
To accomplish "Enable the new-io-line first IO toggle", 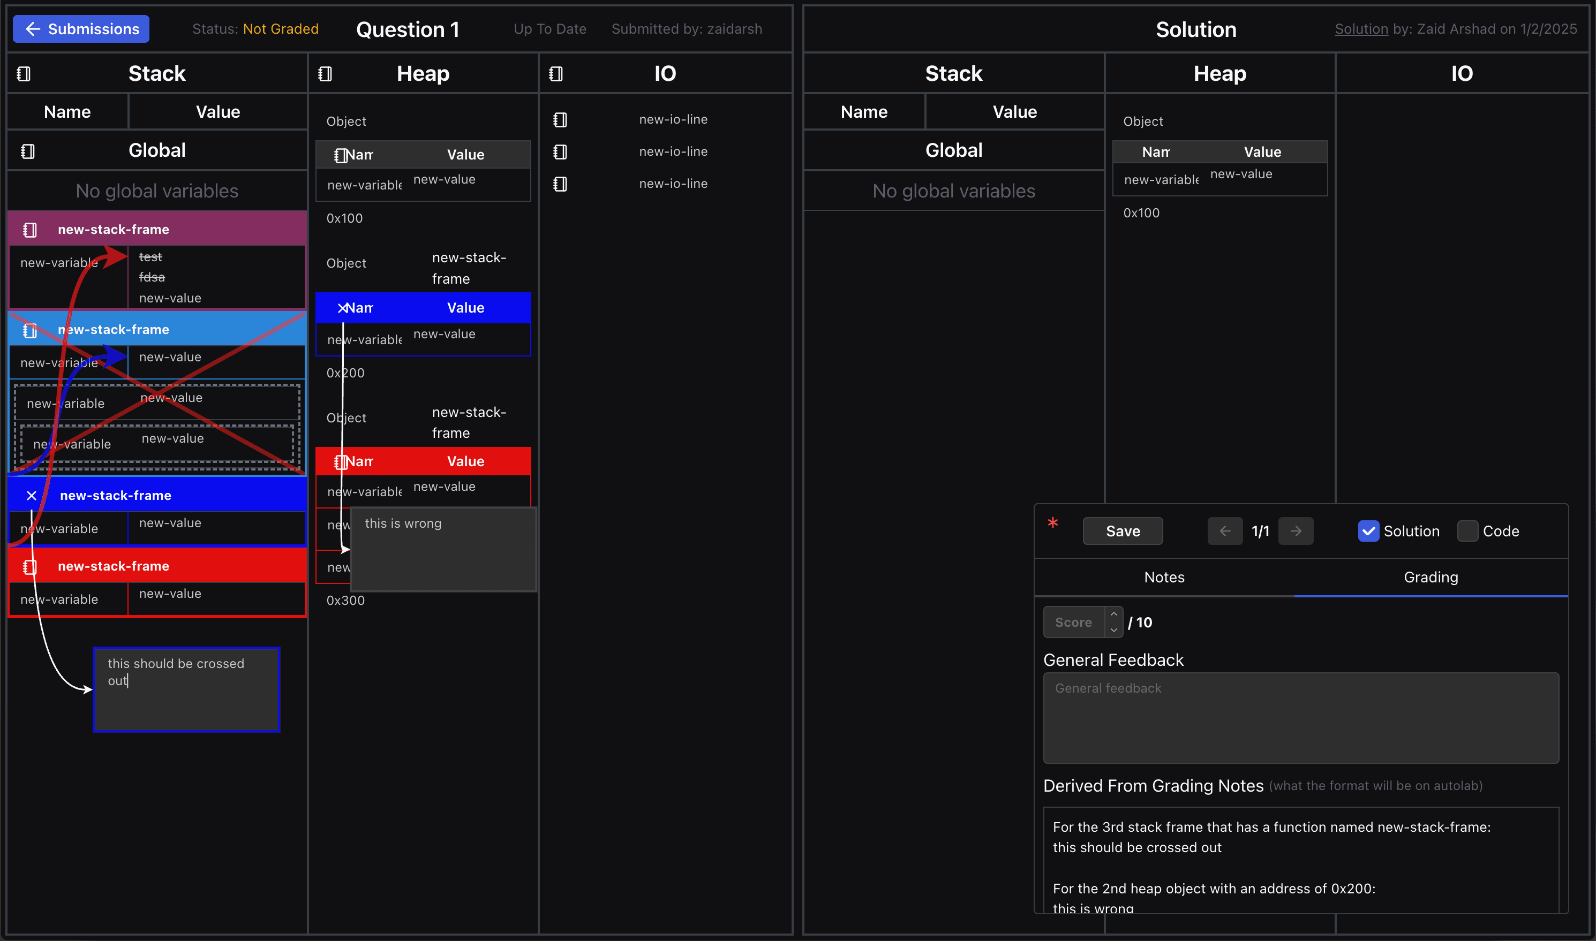I will 559,120.
